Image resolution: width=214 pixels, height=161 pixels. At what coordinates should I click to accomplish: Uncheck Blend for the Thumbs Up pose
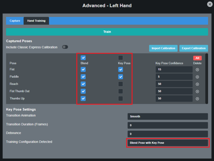pyautogui.click(x=83, y=98)
